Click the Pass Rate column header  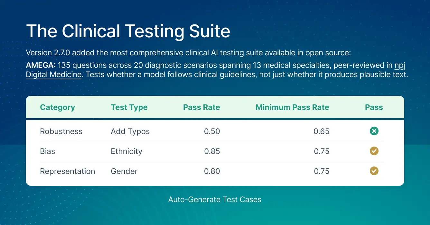point(201,107)
